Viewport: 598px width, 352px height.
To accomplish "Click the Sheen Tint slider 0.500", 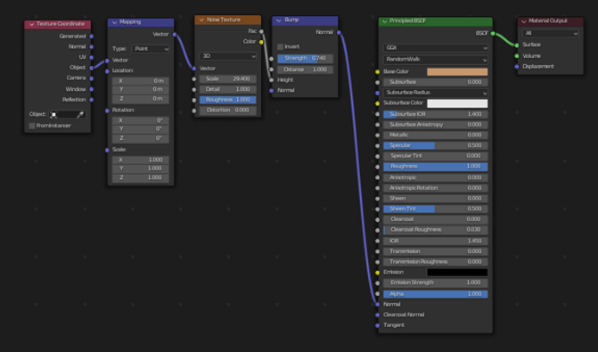I will [435, 209].
